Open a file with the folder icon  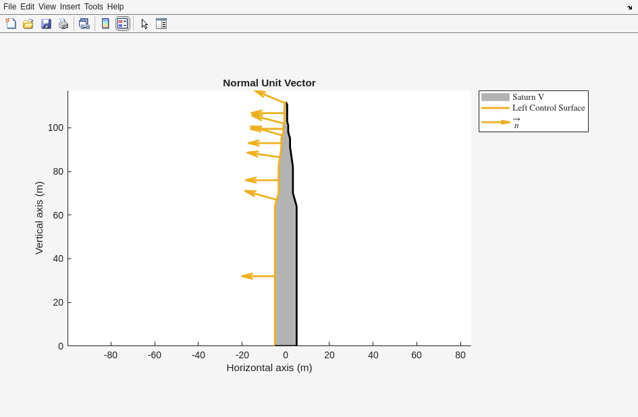point(28,24)
